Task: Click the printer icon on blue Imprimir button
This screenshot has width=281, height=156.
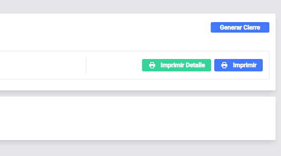Action: tap(224, 65)
